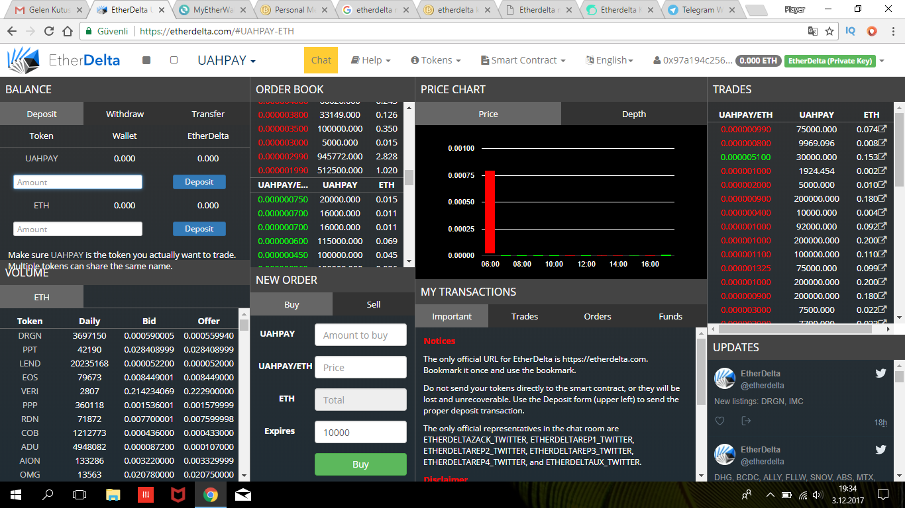
Task: Open Windows search from the taskbar
Action: 48,494
